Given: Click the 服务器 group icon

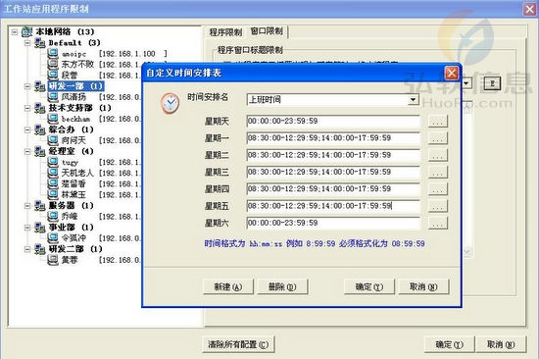Looking at the screenshot, I should (x=40, y=205).
